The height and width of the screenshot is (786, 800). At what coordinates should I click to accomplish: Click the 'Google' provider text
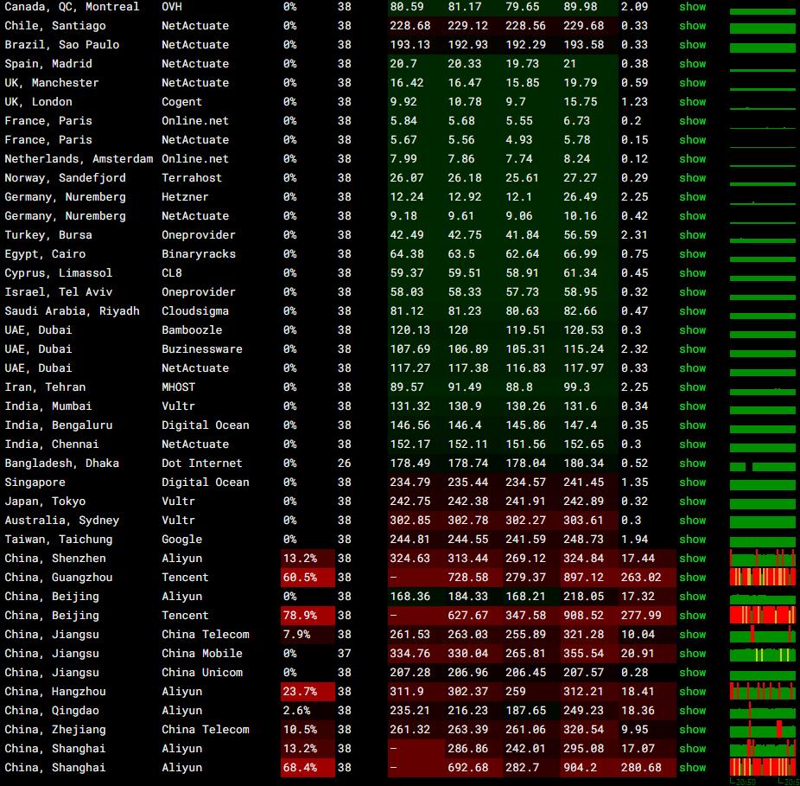pos(181,540)
